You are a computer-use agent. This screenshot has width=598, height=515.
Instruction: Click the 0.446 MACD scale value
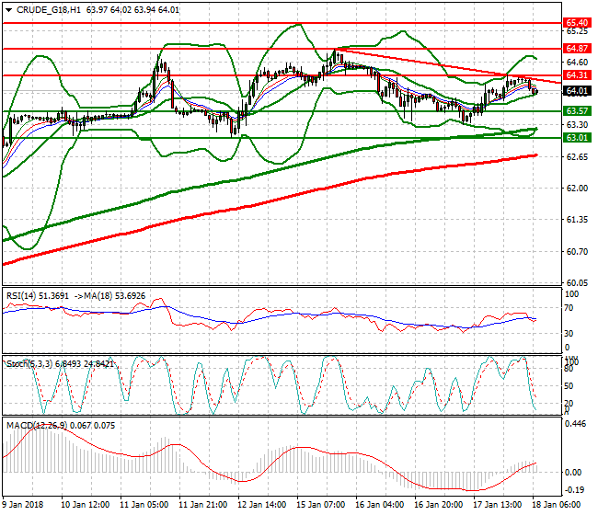tap(575, 424)
